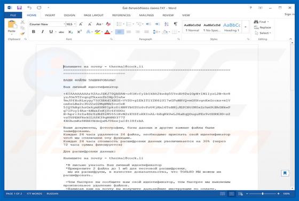
Task: Click the Save icon in quick access toolbar
Action: (19, 7)
